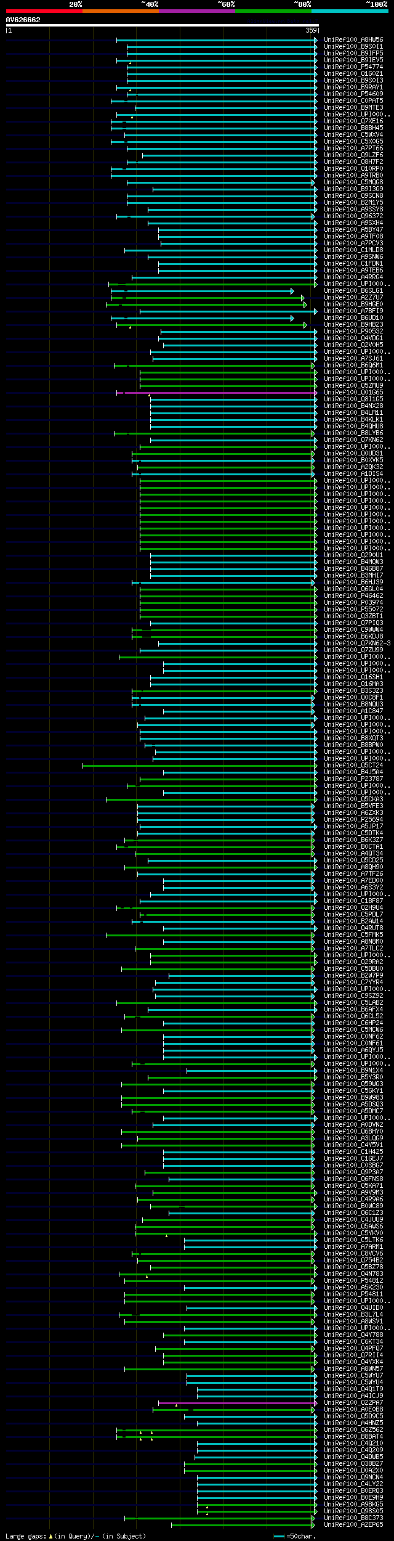The image size is (394, 1541).
Task: Click the red ~20% identity legend segment
Action: pos(44,11)
